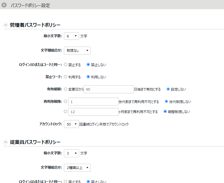224x183 pixels.
Task: Select 禁止する in the employee login ID rule
Action: [65, 181]
